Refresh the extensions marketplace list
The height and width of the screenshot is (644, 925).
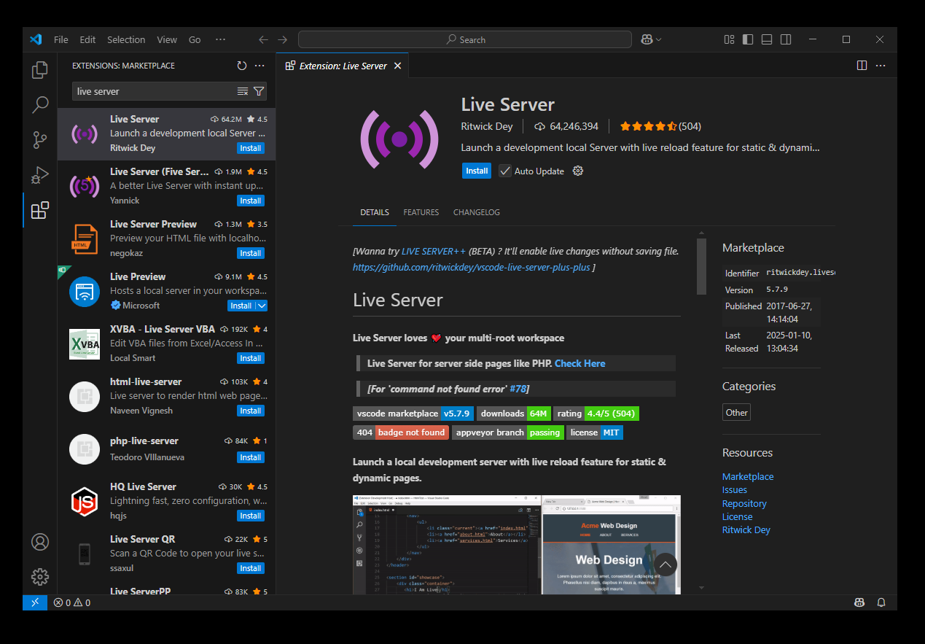point(242,66)
